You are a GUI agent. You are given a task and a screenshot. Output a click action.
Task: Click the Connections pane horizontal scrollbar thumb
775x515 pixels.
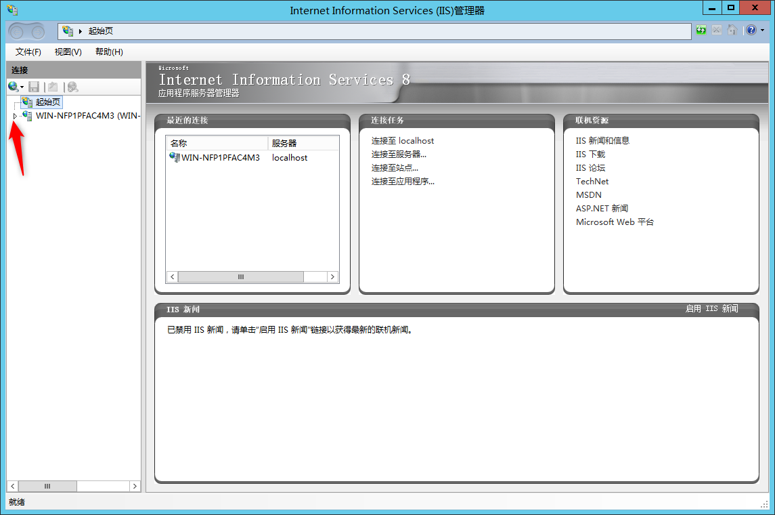click(47, 487)
